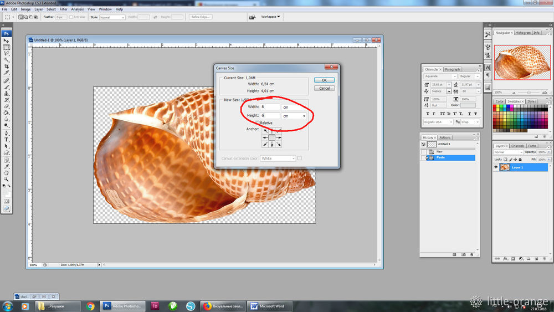Select the Crop tool
554x312 pixels.
[7, 67]
